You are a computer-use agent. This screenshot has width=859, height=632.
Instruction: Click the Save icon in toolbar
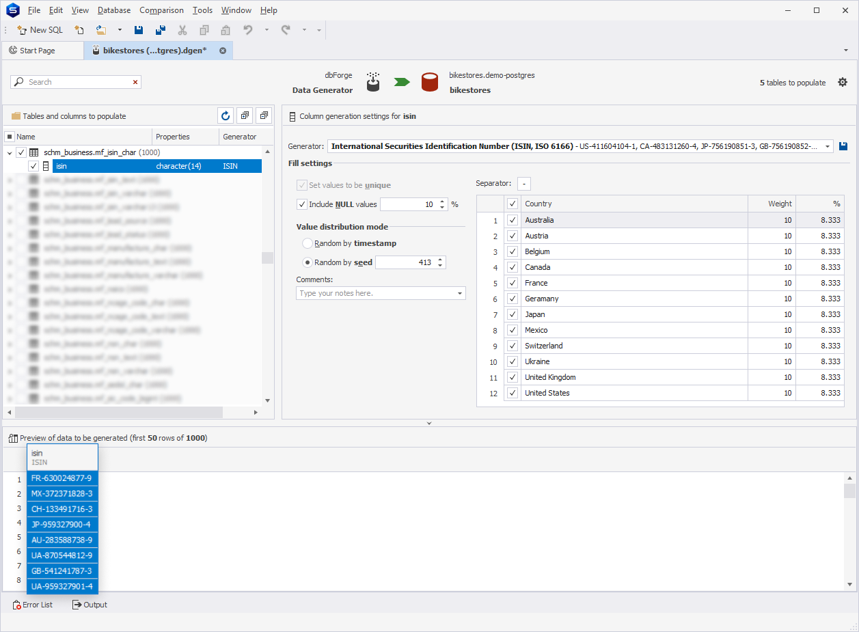point(139,30)
